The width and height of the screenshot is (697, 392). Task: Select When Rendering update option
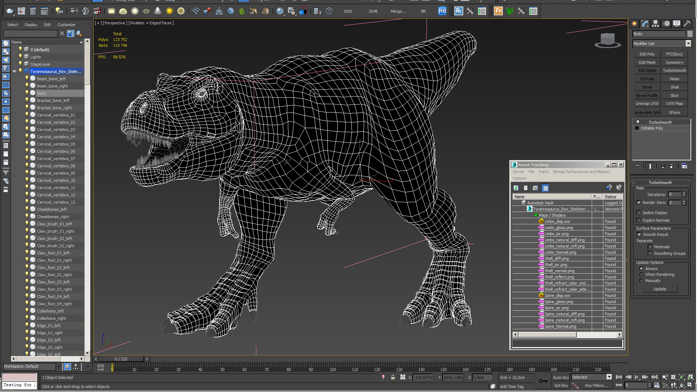pos(641,274)
